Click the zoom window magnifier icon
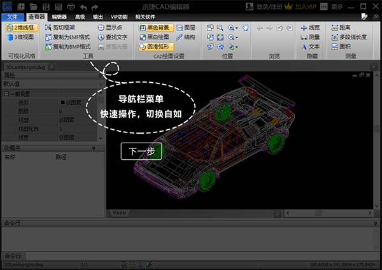 pos(220,27)
